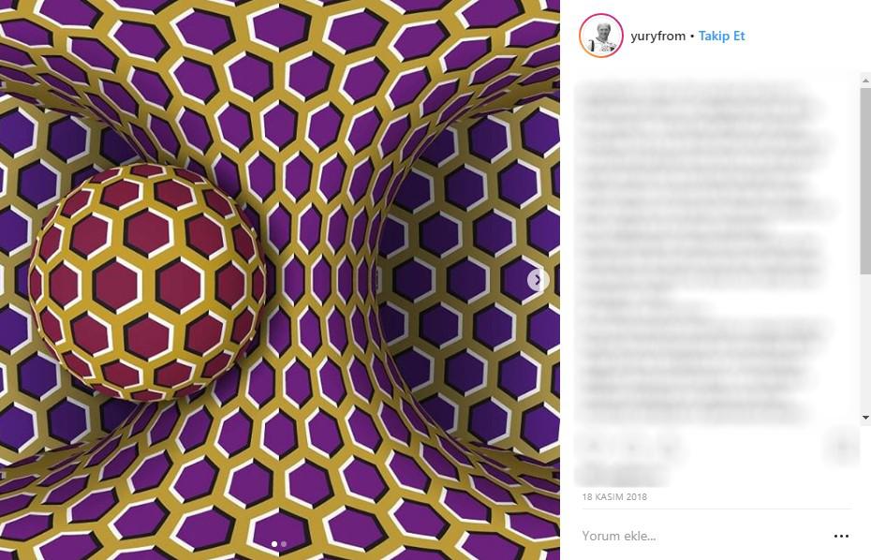Go to the next carousel image arrow

(538, 279)
